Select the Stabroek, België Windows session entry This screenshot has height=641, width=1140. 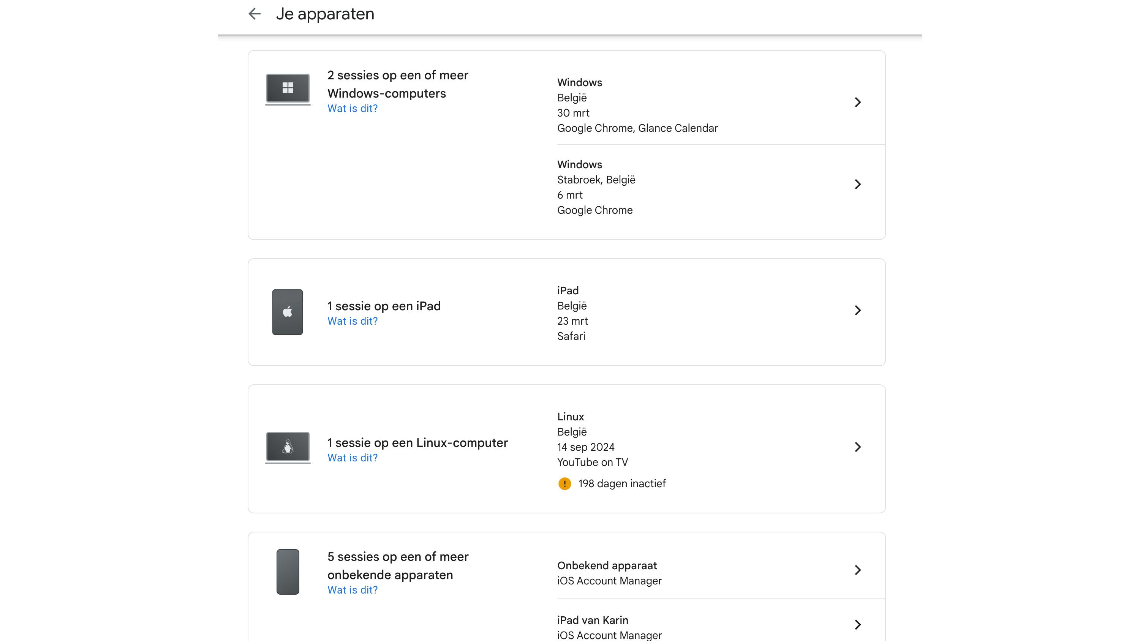[x=596, y=180]
